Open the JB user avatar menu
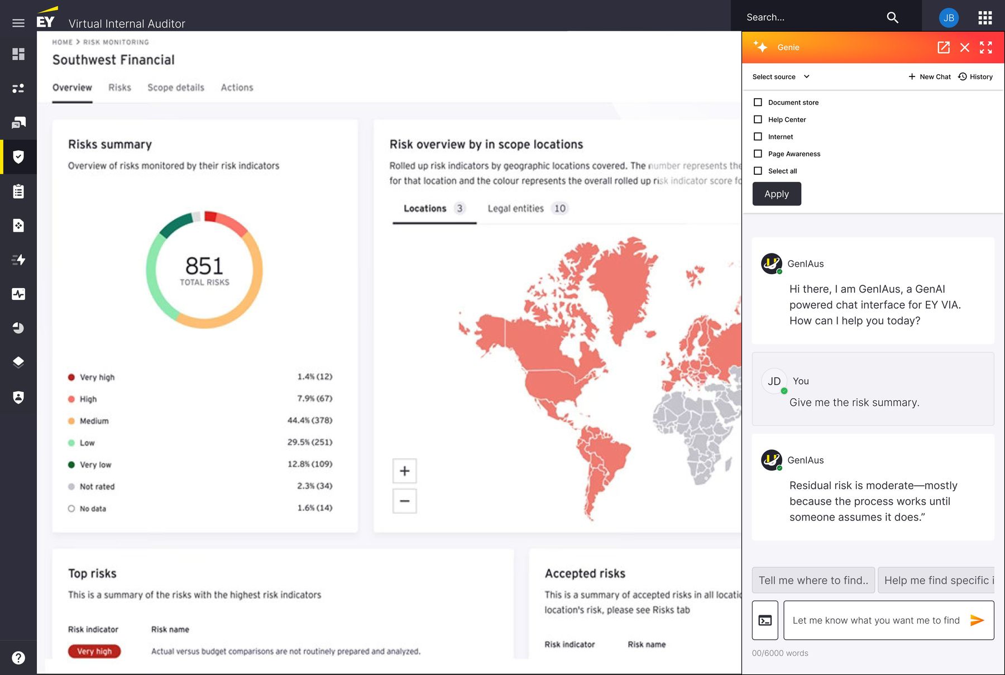This screenshot has width=1005, height=675. [x=949, y=18]
